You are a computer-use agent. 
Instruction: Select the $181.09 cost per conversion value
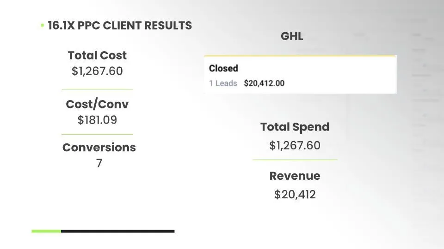pyautogui.click(x=97, y=120)
